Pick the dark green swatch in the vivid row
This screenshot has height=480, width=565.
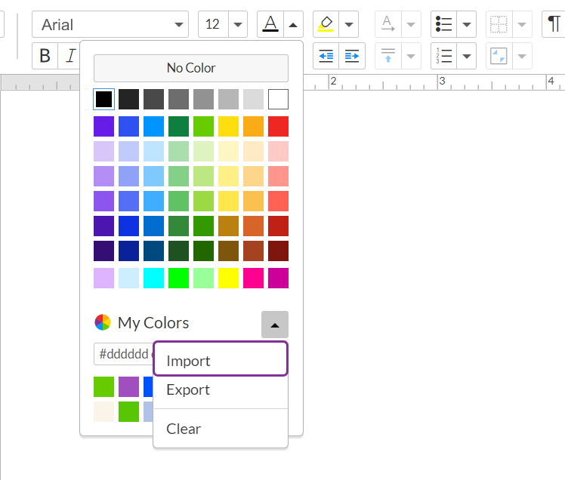tap(178, 126)
